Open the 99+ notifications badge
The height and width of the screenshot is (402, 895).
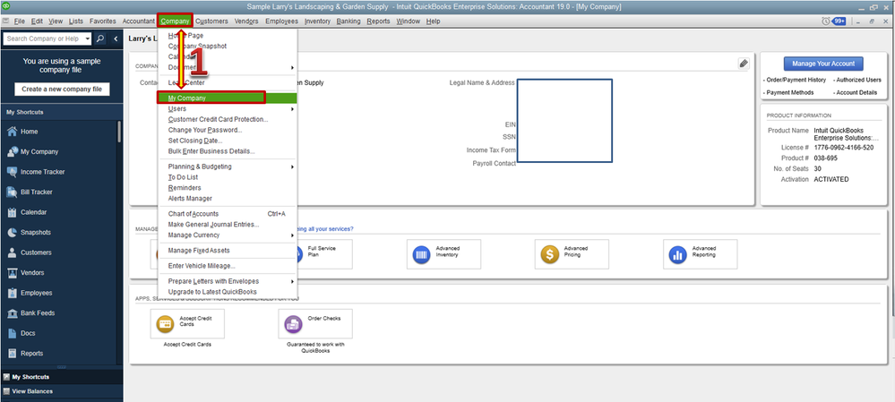(839, 21)
